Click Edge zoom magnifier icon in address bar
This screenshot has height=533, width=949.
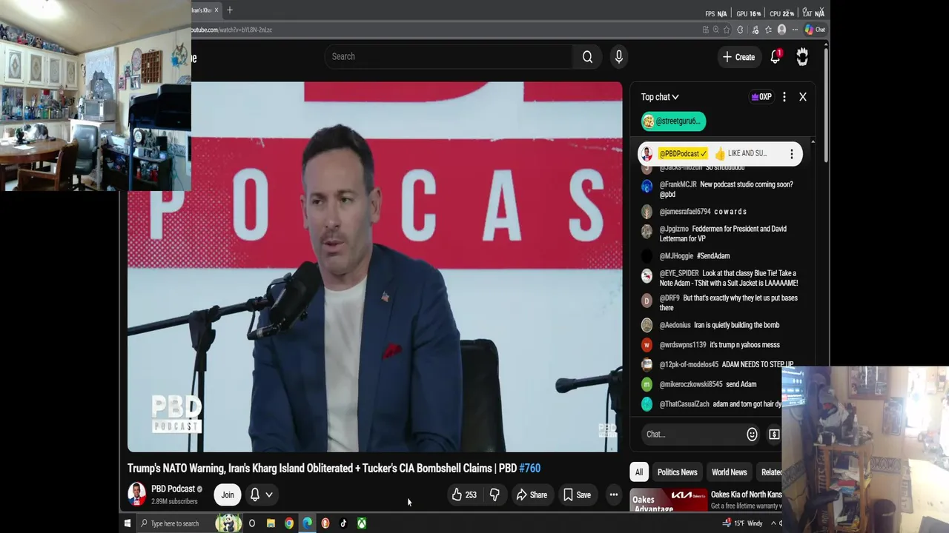click(x=715, y=30)
